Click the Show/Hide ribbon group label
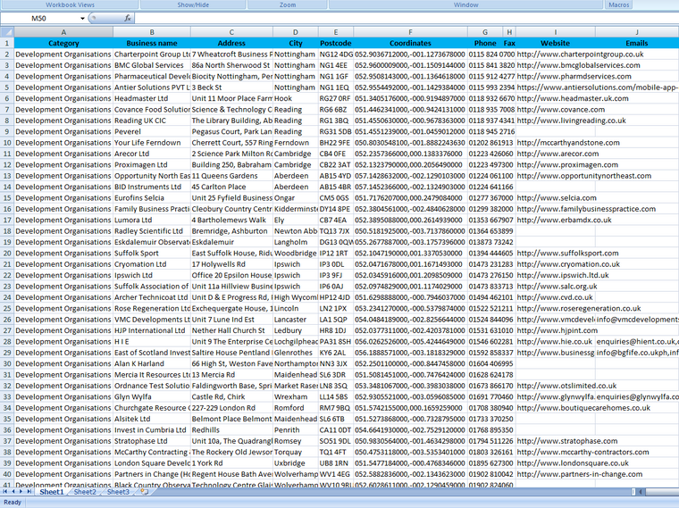Screen dimensions: 679x508 click(193, 4)
